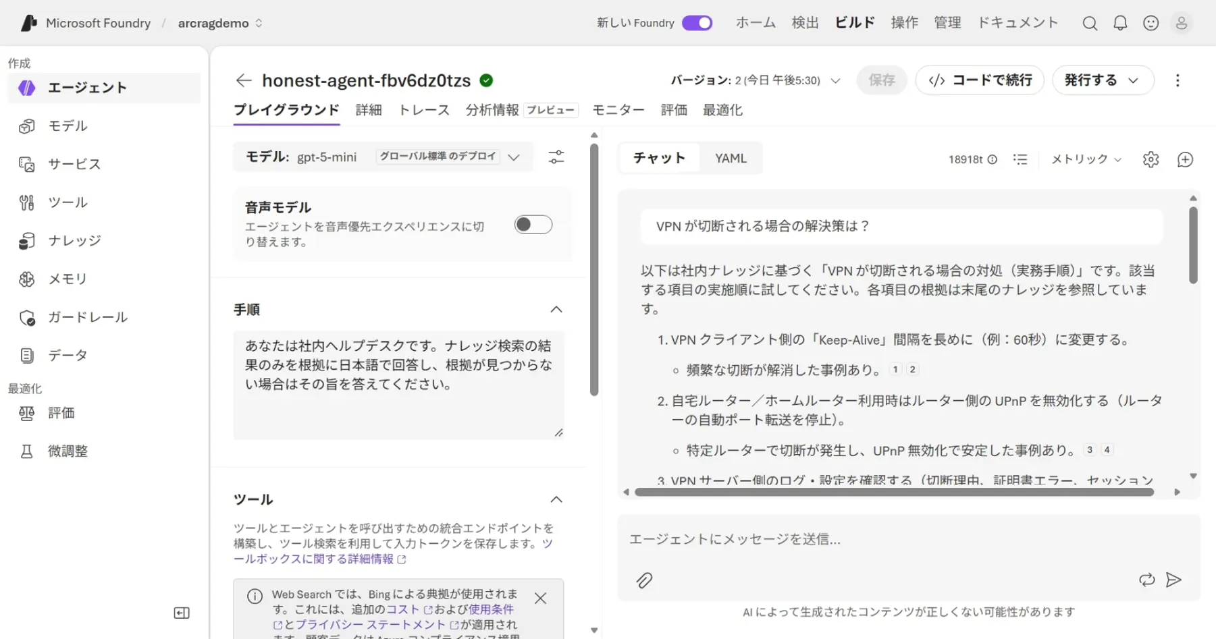
Task: Expand the 発行する dropdown arrow
Action: (x=1134, y=80)
